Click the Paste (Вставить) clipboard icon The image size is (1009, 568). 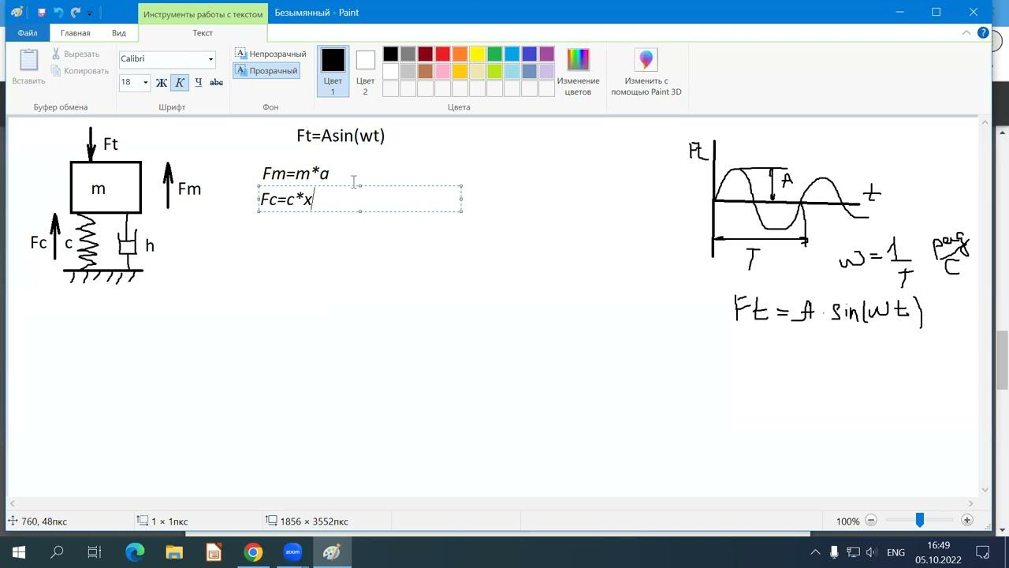tap(28, 60)
